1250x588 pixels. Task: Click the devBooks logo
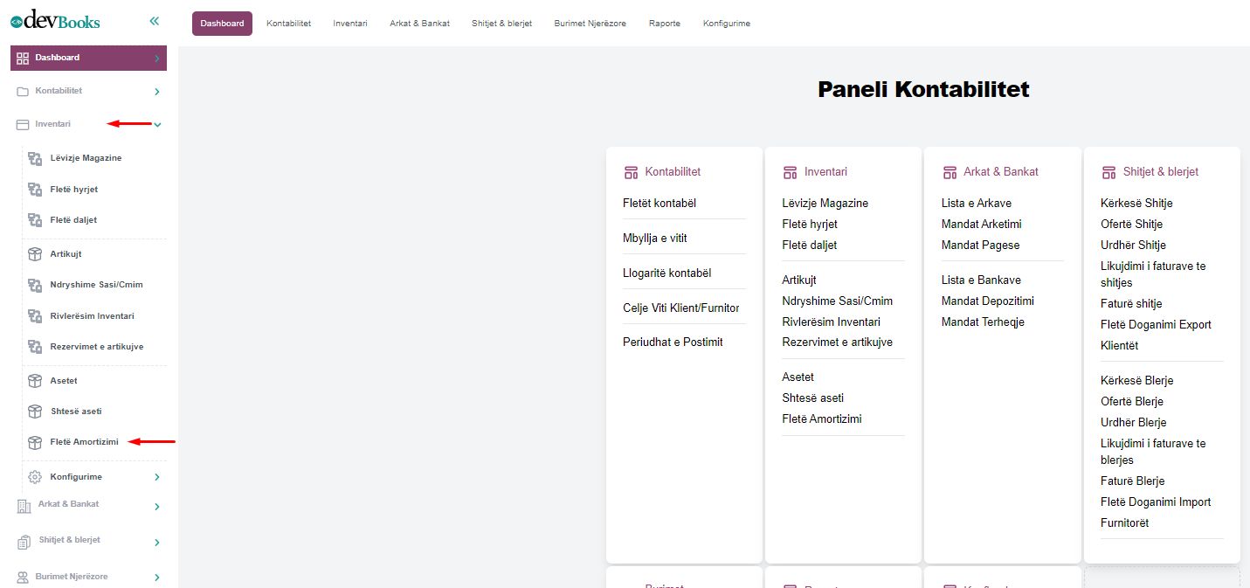pyautogui.click(x=55, y=20)
